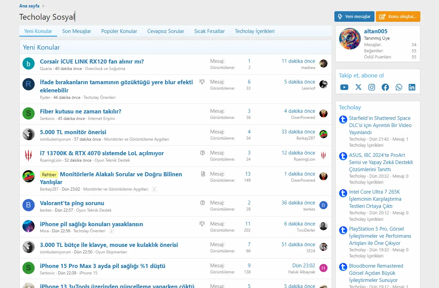Open the Techolay YouTube channel icon
439x288 pixels.
(344, 87)
